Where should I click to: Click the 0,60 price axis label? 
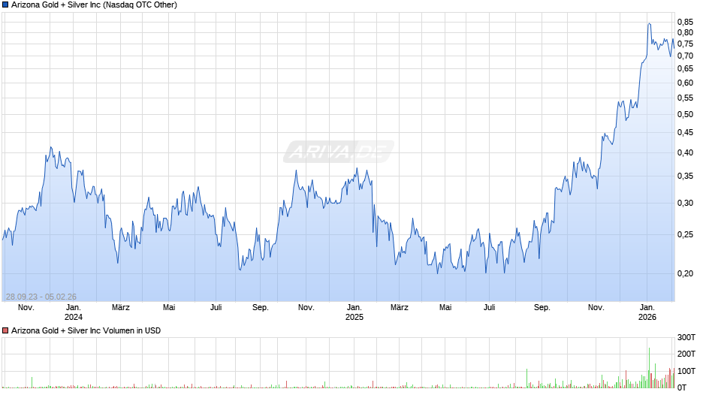pos(685,83)
